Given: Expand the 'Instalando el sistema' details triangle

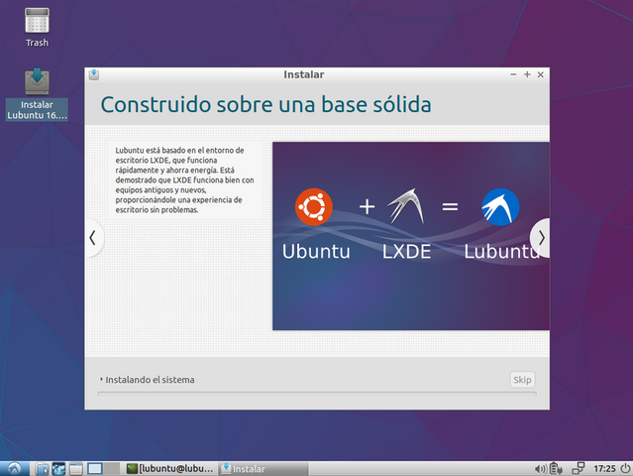Looking at the screenshot, I should coord(101,379).
